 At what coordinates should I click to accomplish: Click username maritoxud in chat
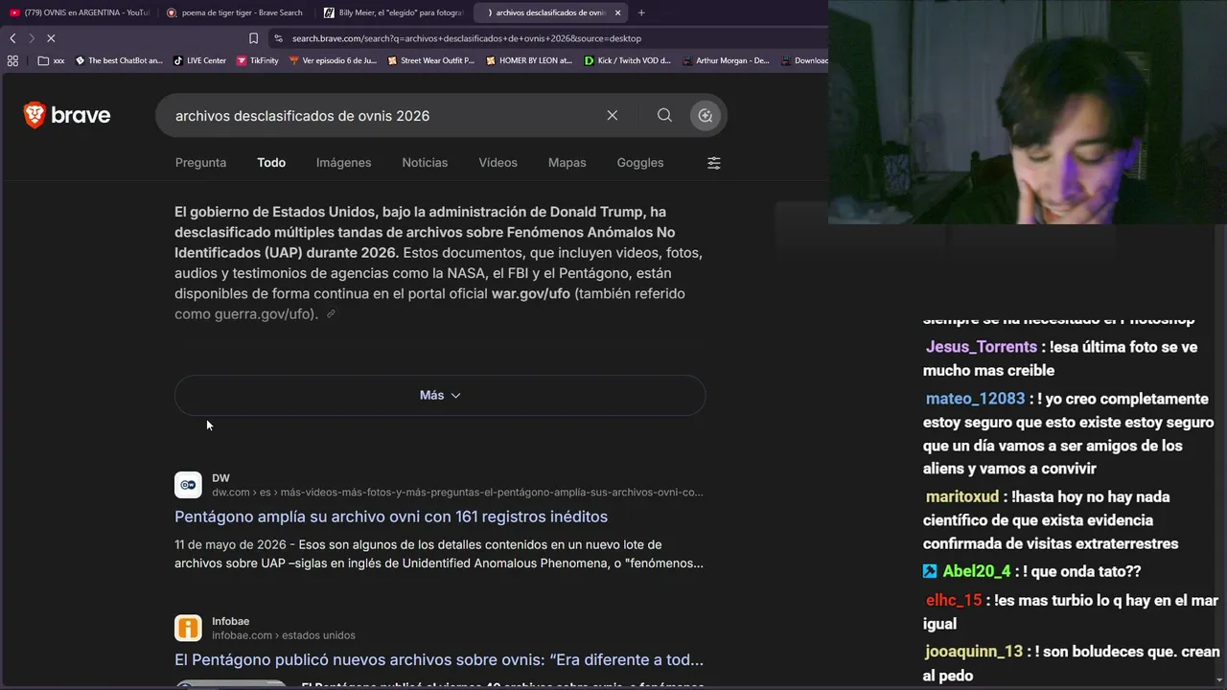point(962,496)
